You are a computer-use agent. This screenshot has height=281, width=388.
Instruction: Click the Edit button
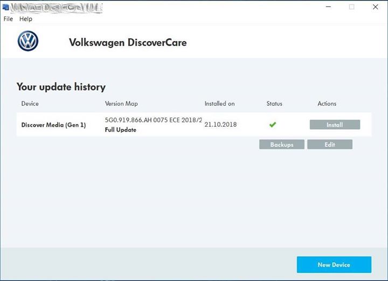(330, 145)
